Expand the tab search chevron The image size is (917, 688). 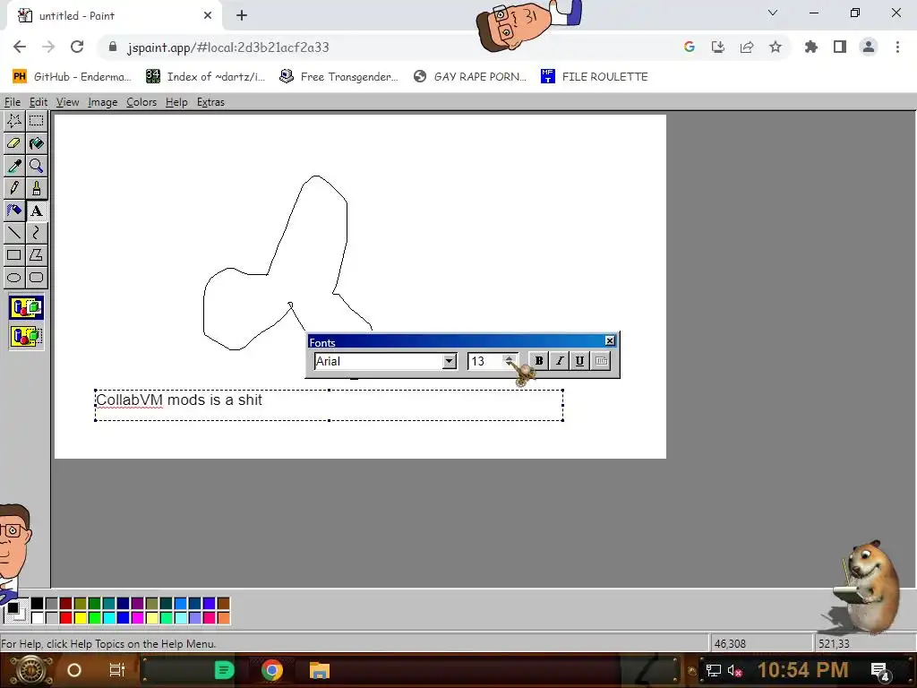[x=773, y=13]
